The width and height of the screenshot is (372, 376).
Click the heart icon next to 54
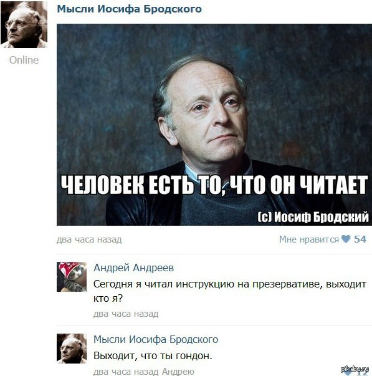[x=346, y=239]
